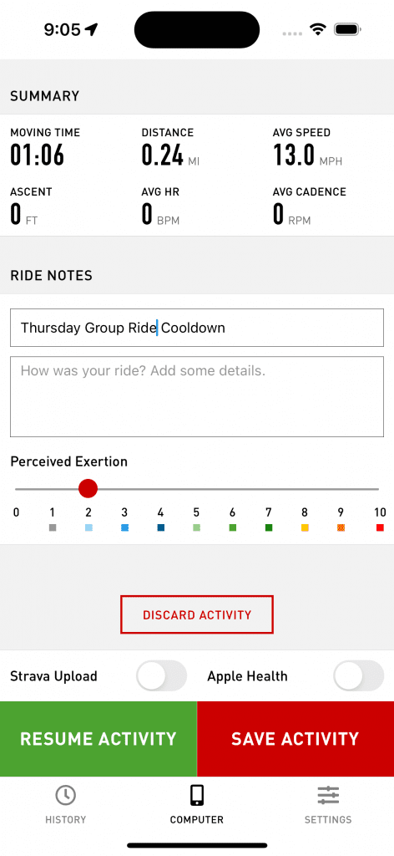Click the Discard Activity button
This screenshot has height=856, width=394.
[x=197, y=614]
